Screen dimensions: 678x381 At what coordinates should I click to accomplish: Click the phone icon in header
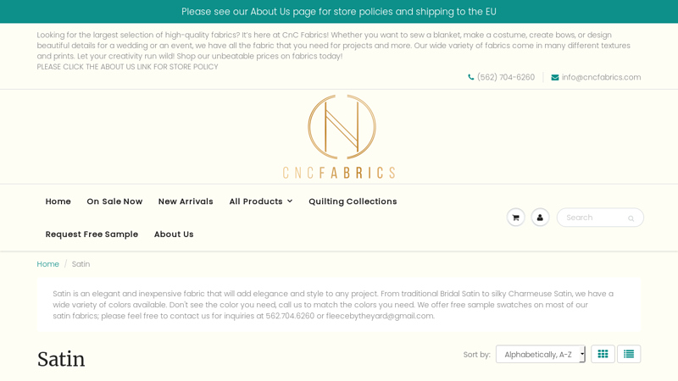[x=471, y=77]
